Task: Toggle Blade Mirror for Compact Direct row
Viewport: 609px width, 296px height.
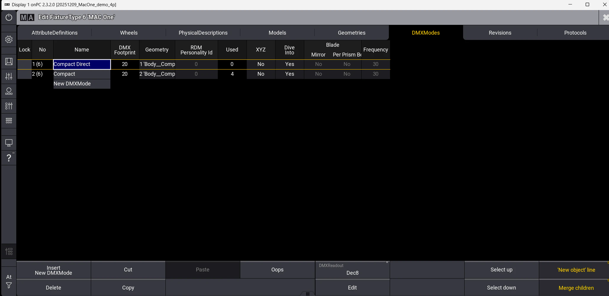Action: (x=318, y=64)
